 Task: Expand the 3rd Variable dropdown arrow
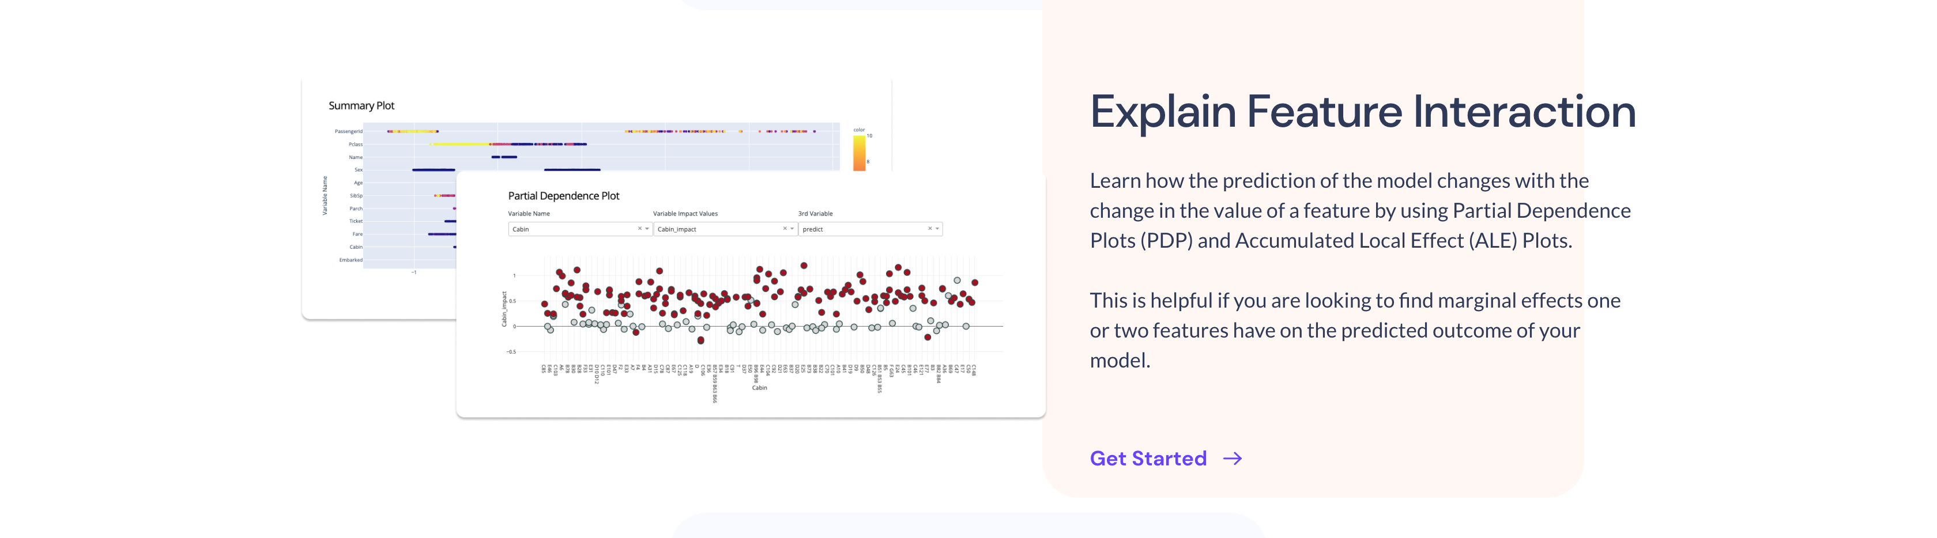(937, 229)
